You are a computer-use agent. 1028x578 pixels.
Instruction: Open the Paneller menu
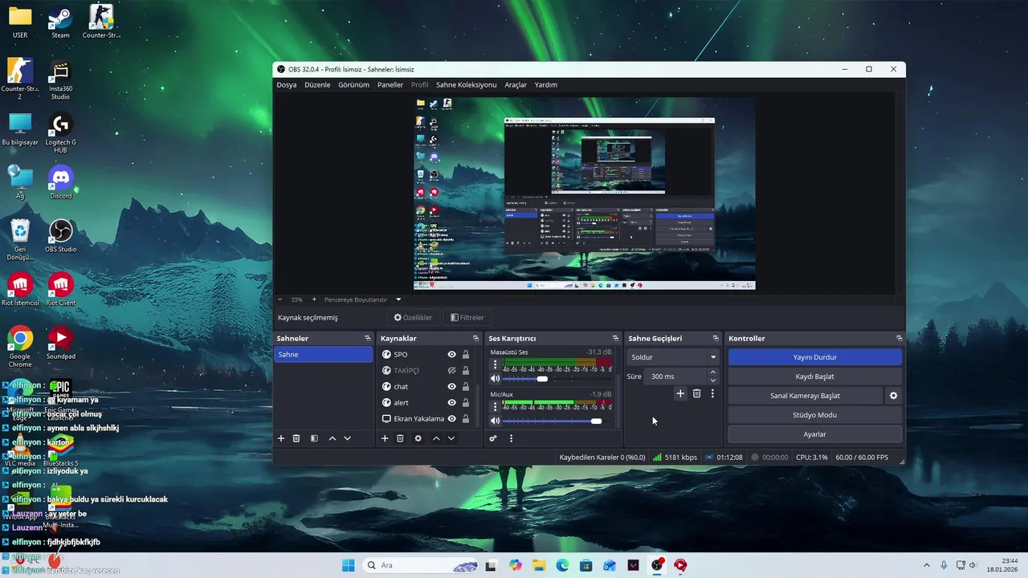point(390,84)
